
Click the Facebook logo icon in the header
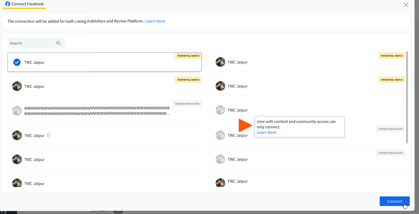coord(8,4)
